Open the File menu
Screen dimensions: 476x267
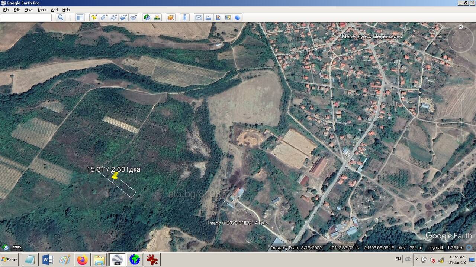6,10
